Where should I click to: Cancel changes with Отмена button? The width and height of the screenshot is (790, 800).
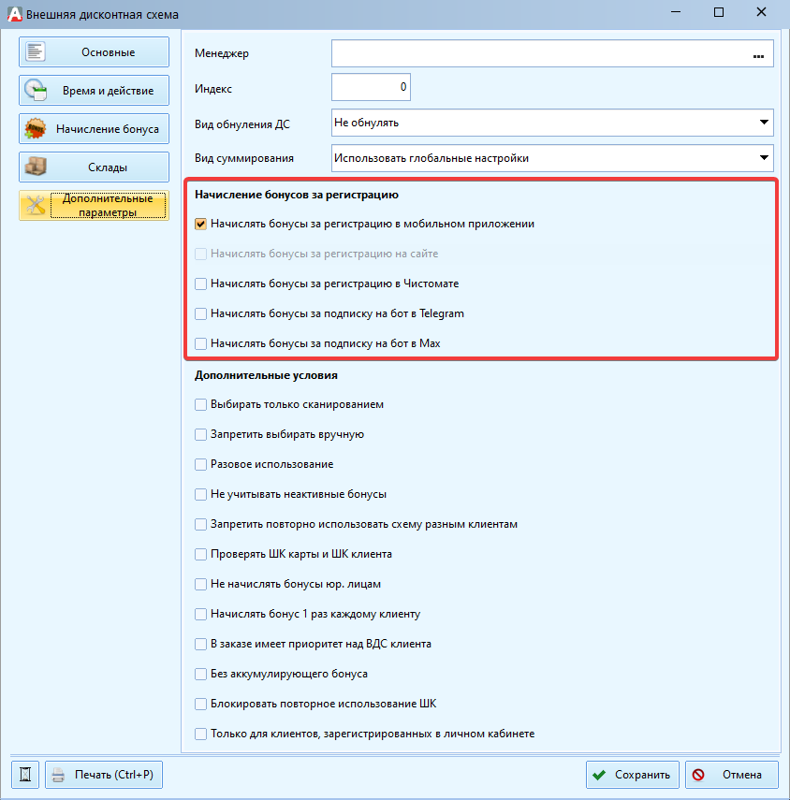click(732, 775)
